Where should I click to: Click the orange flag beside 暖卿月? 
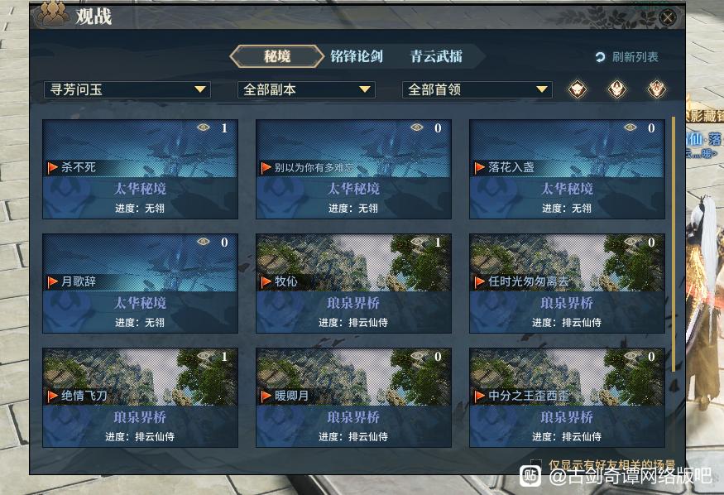[x=266, y=396]
